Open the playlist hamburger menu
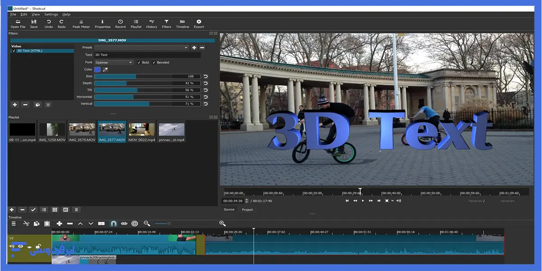The width and height of the screenshot is (542, 271). click(76, 210)
